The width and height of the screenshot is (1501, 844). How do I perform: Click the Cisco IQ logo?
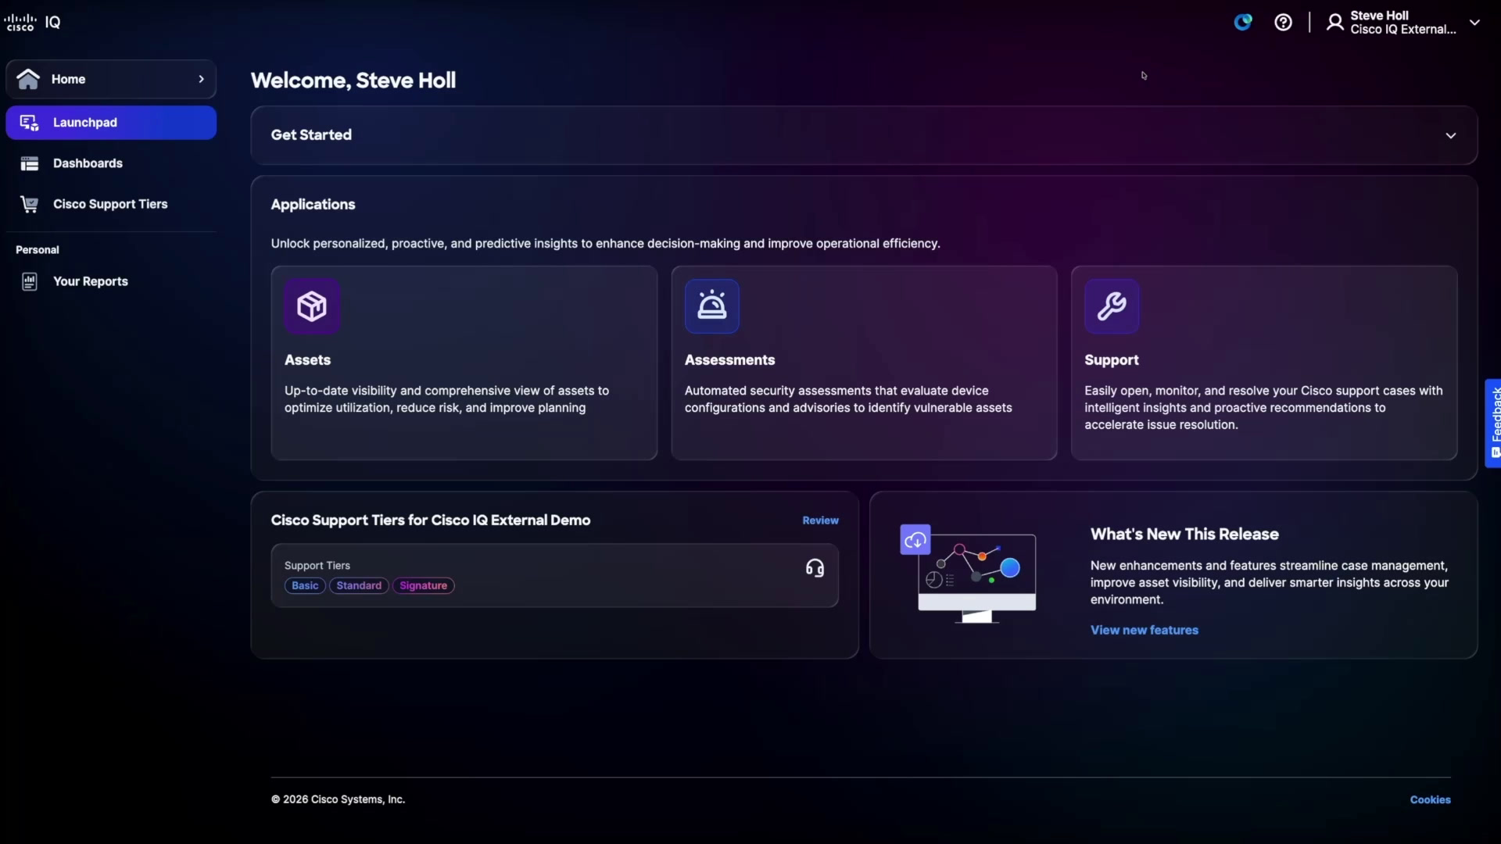(x=32, y=23)
